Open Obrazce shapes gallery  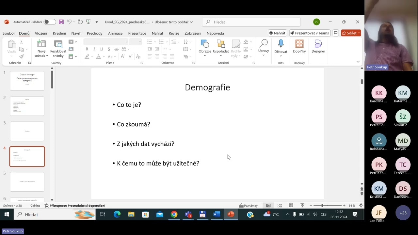(205, 48)
